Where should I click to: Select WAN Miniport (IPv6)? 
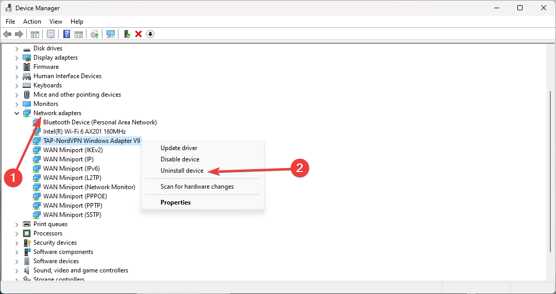pos(71,168)
